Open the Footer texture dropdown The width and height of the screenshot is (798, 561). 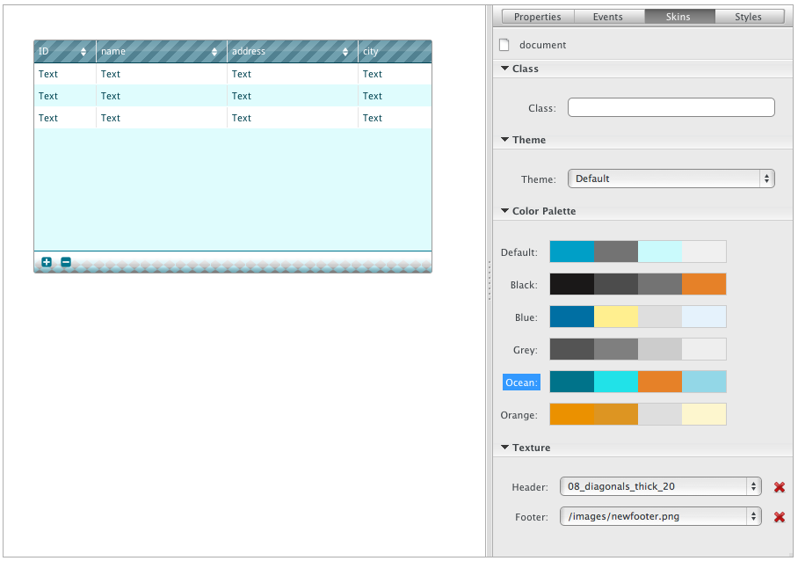(x=660, y=516)
